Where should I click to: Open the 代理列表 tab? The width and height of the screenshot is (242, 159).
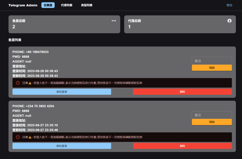(x=67, y=5)
